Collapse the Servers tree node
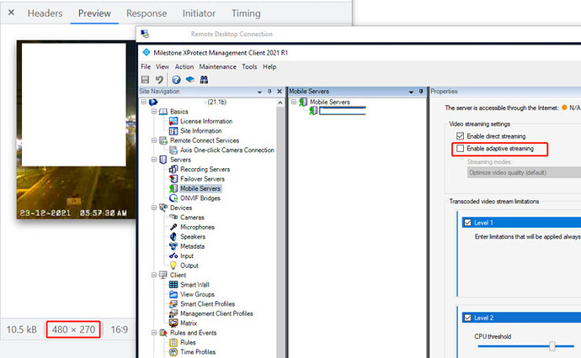 (x=154, y=160)
